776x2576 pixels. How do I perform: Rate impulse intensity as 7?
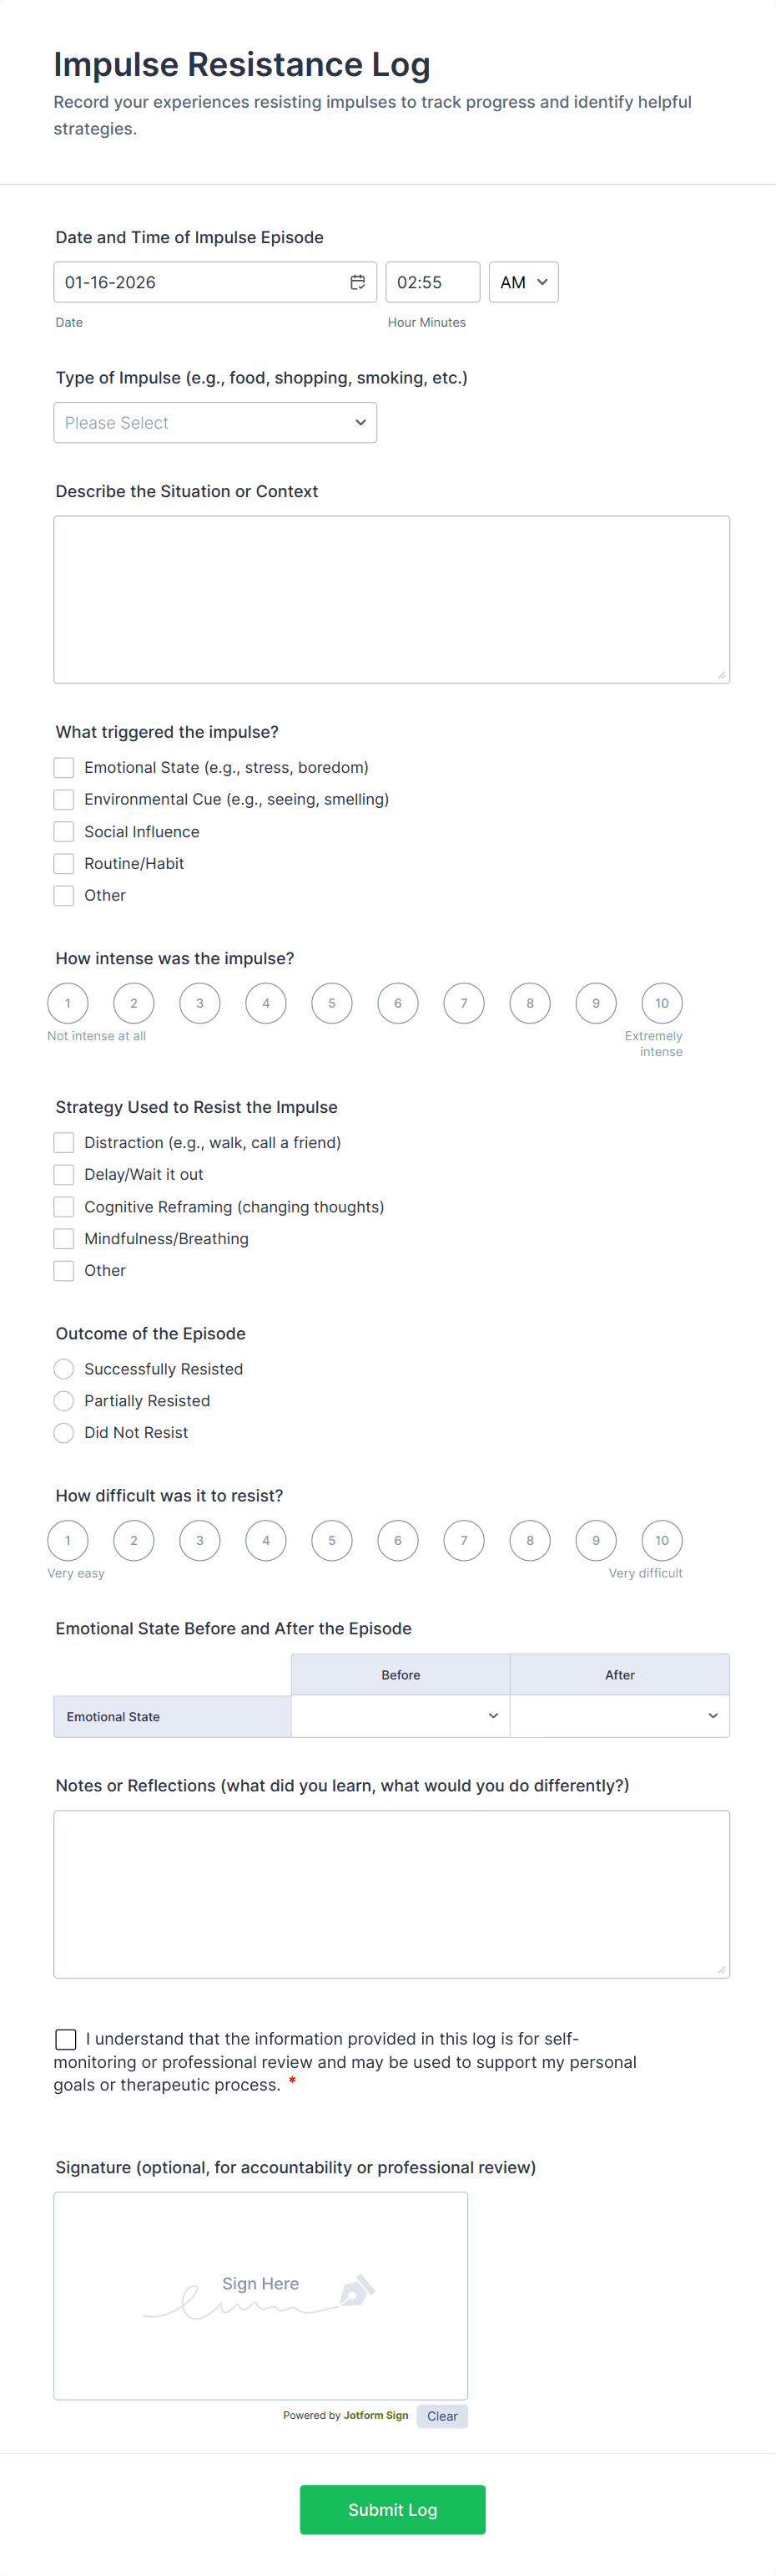463,1003
